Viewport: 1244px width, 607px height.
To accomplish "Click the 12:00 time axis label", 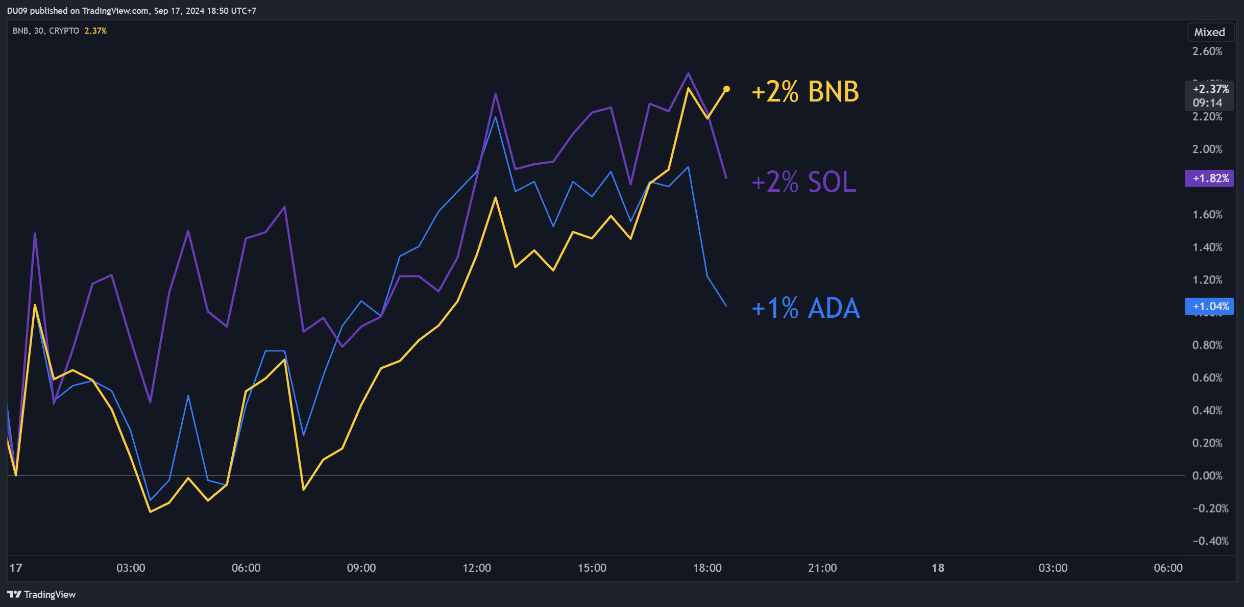I will click(x=477, y=568).
